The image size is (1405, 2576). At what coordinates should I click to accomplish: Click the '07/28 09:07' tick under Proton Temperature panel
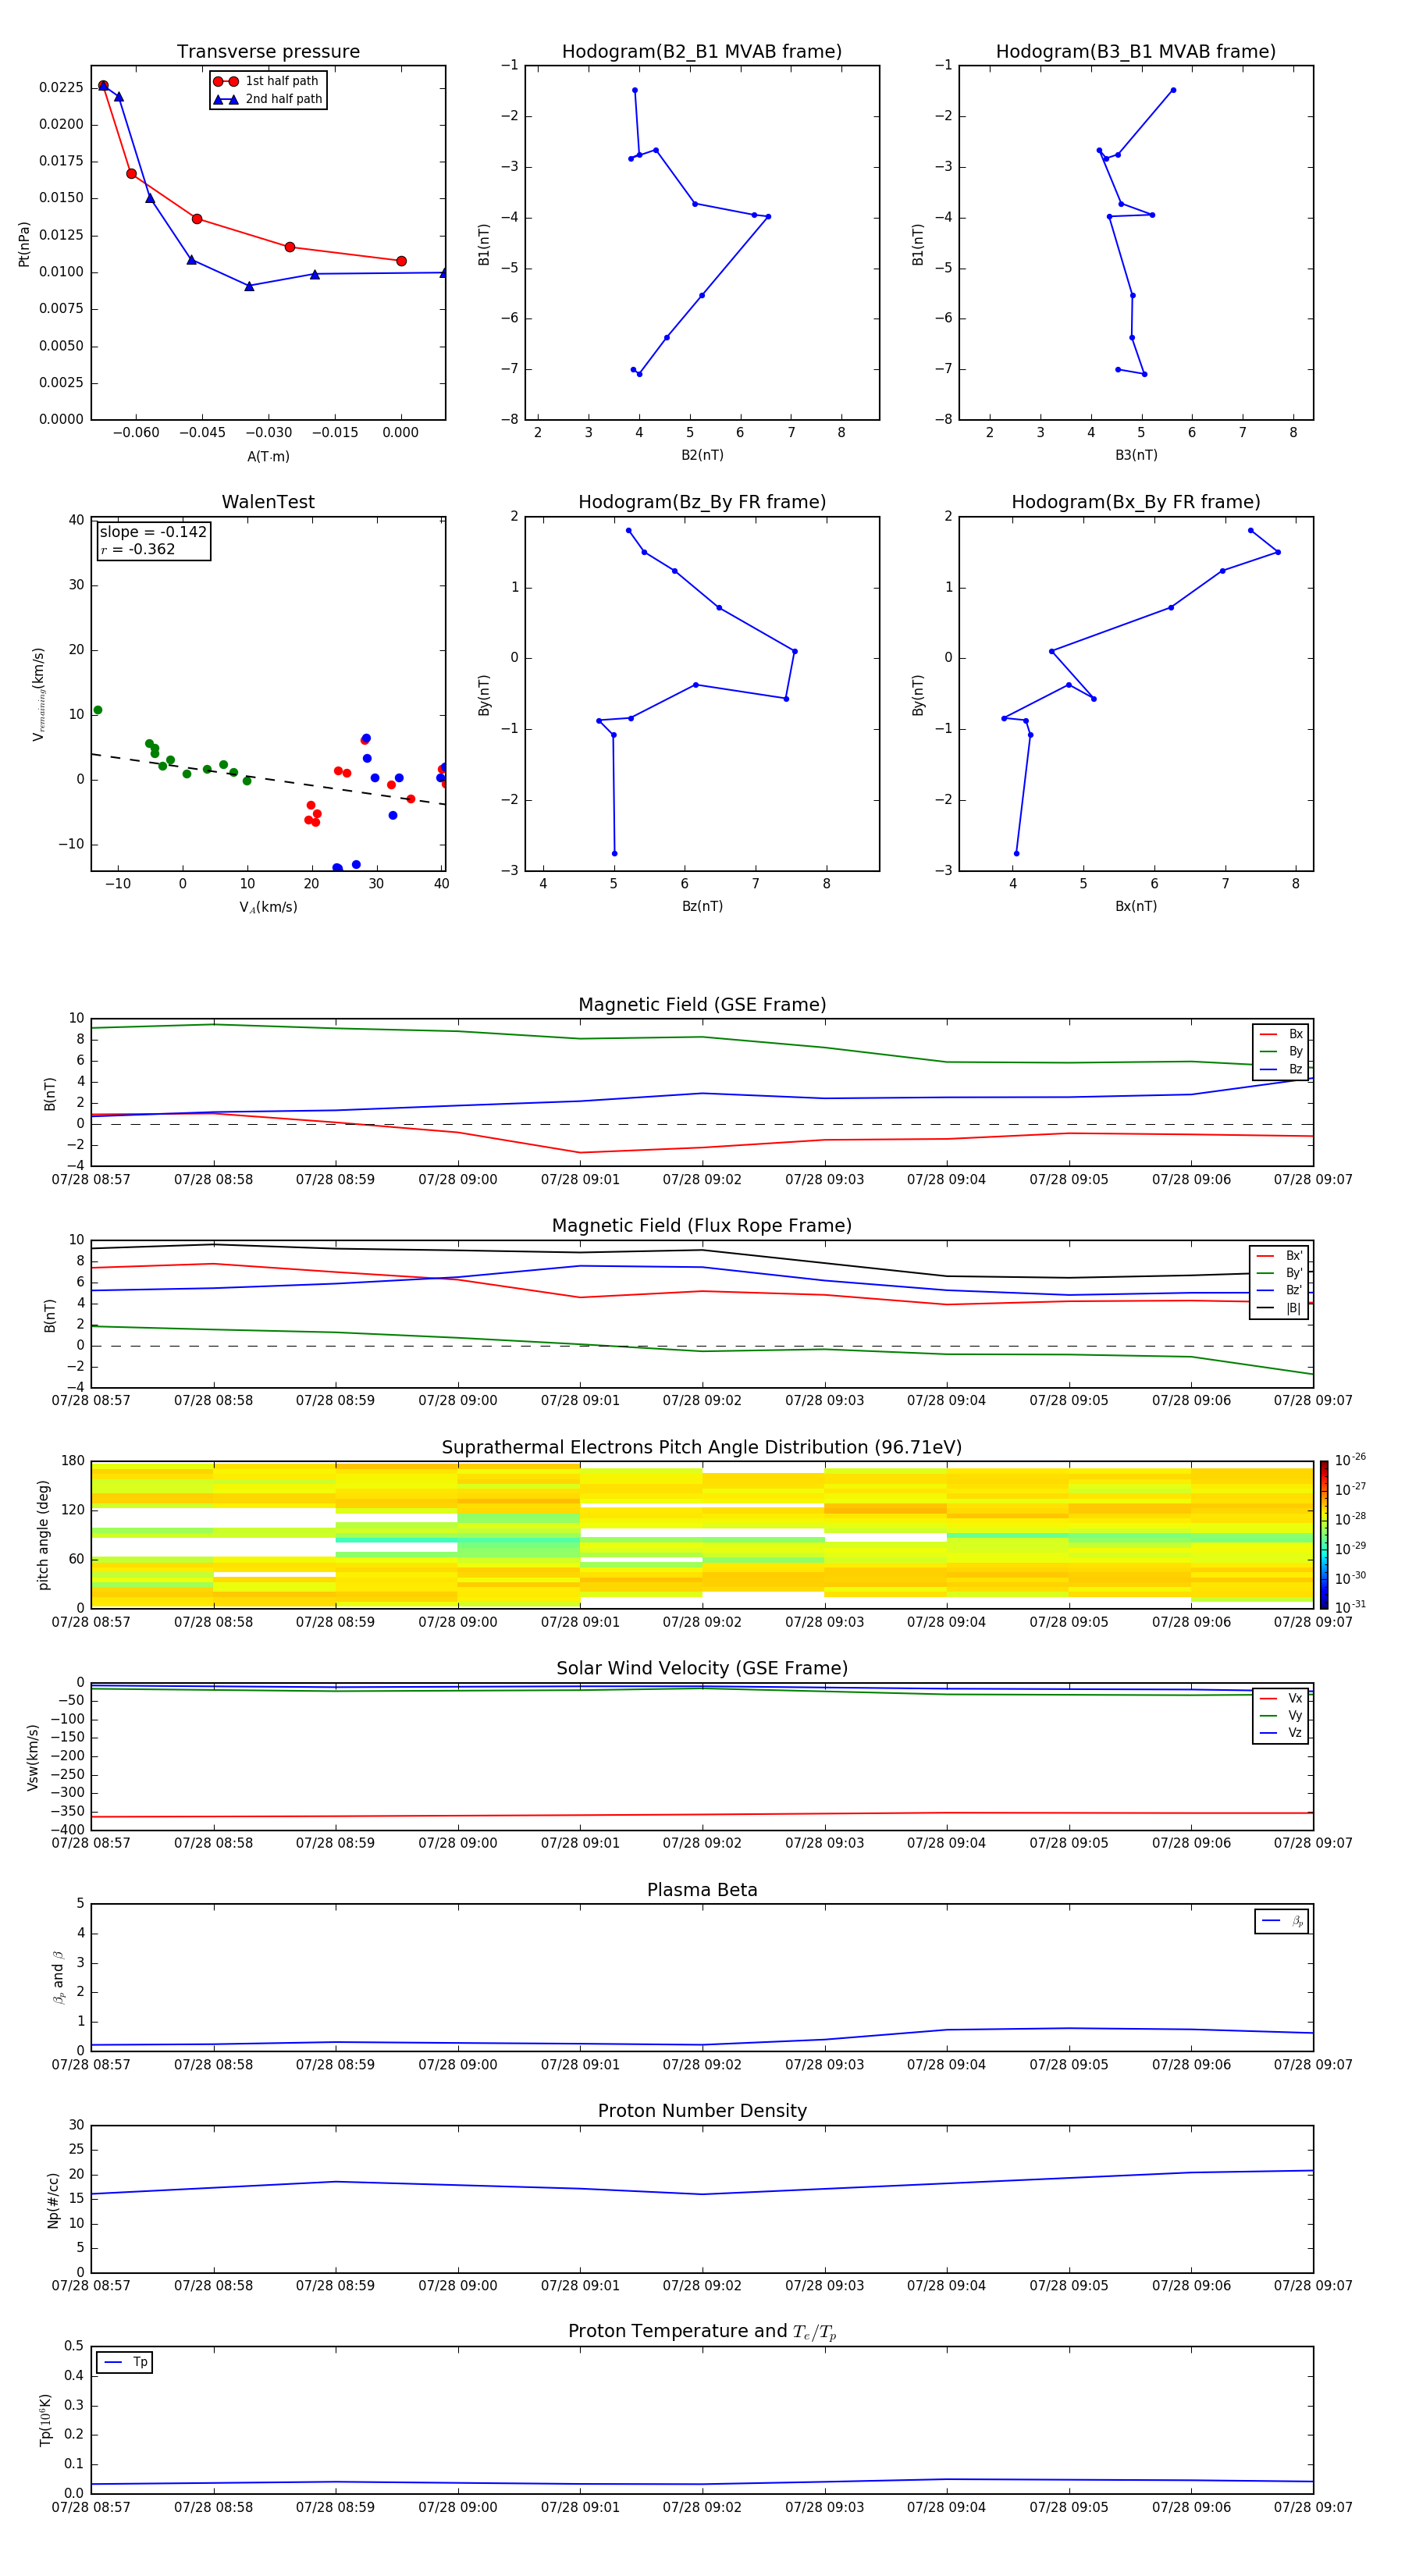pyautogui.click(x=1313, y=2508)
